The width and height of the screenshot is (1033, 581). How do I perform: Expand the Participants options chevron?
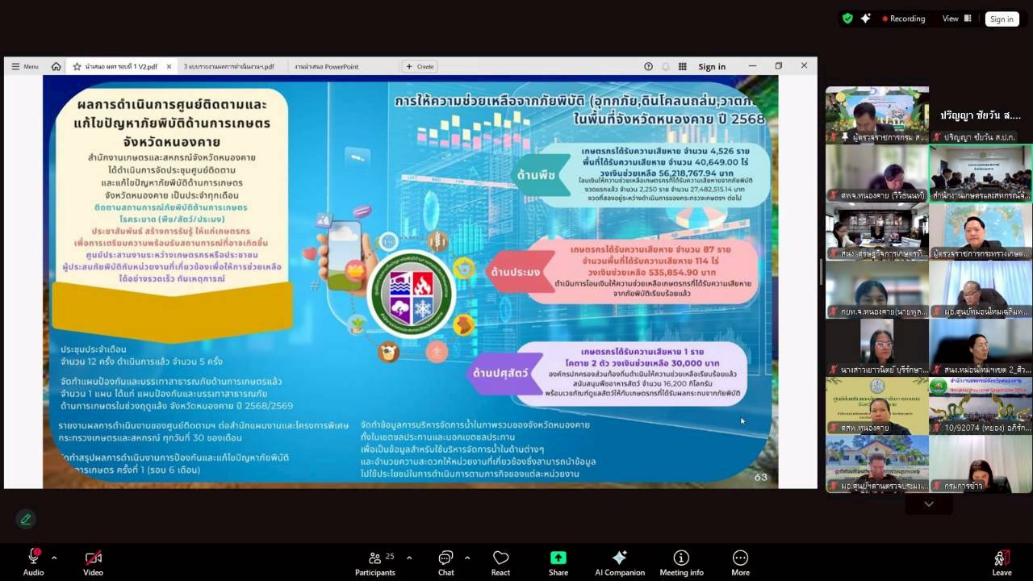pyautogui.click(x=409, y=557)
